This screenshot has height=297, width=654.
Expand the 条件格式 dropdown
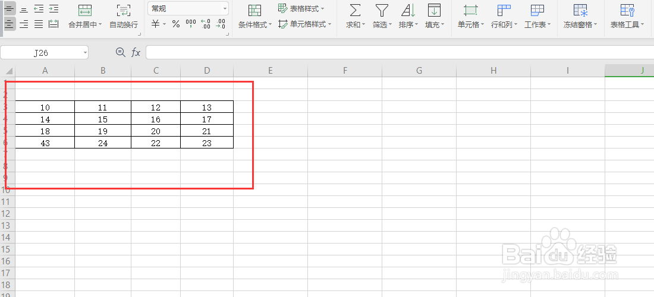(270, 24)
